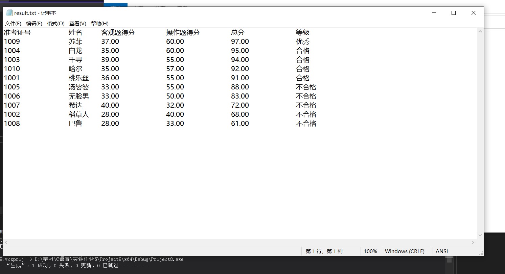The height and width of the screenshot is (274, 505).
Task: Maximize the result.txt Notepad window
Action: tap(454, 13)
